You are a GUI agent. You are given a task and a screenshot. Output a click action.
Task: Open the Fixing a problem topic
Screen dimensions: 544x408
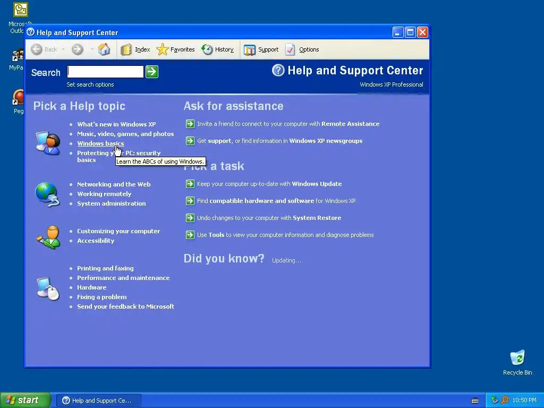101,297
